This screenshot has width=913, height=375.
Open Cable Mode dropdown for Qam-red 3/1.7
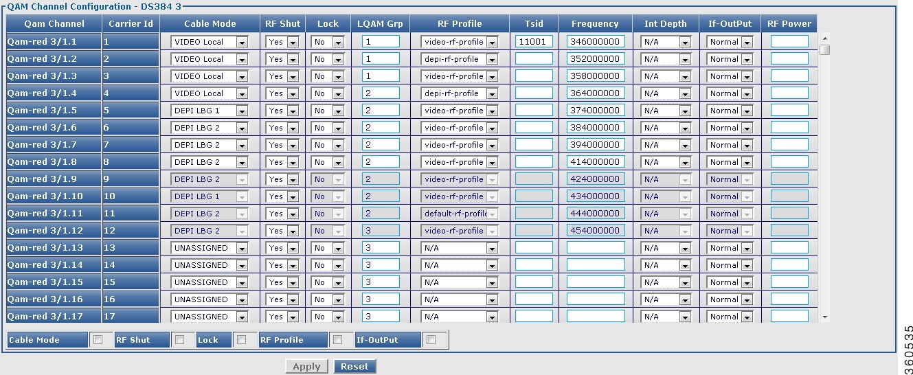(209, 145)
